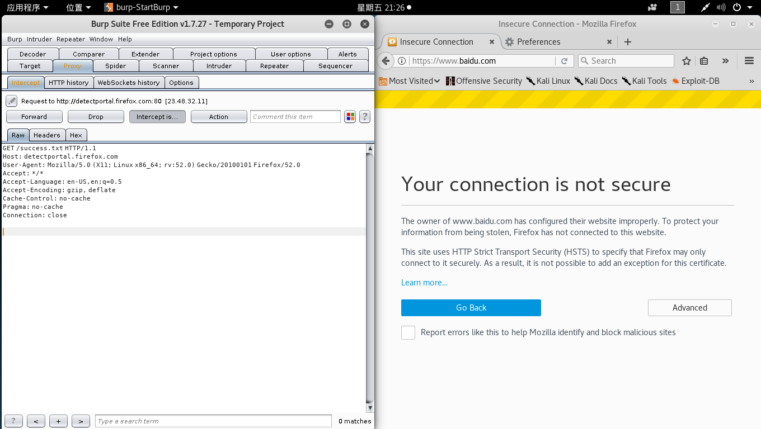761x429 pixels.
Task: Go back using Firefox back arrow
Action: click(385, 61)
